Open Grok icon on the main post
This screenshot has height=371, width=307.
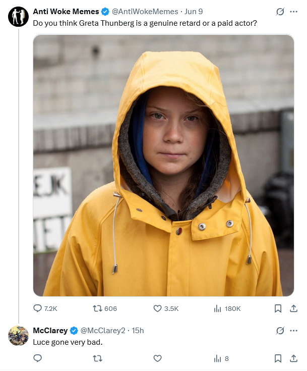(280, 11)
